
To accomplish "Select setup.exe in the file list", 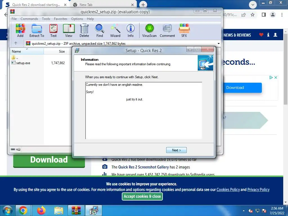I will [23, 63].
